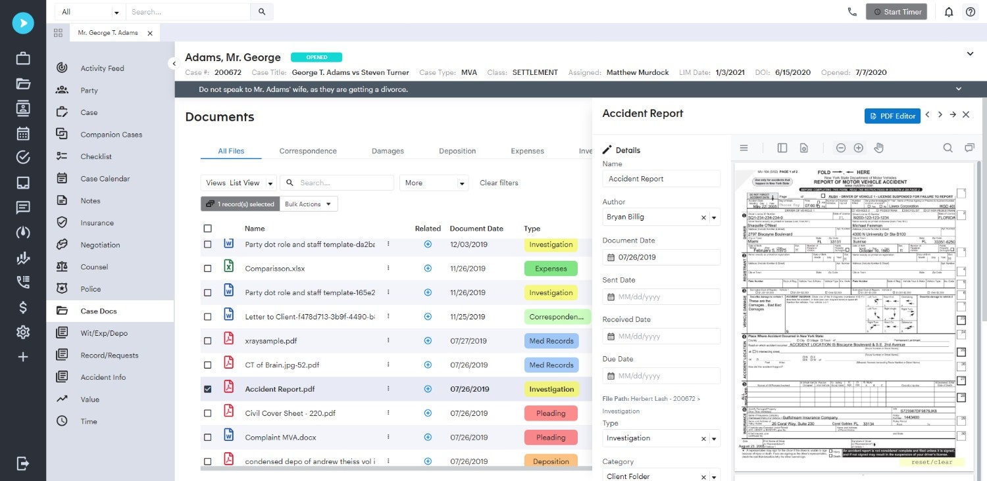This screenshot has height=481, width=987.
Task: Open the Settings gear in the left sidebar
Action: (x=22, y=332)
